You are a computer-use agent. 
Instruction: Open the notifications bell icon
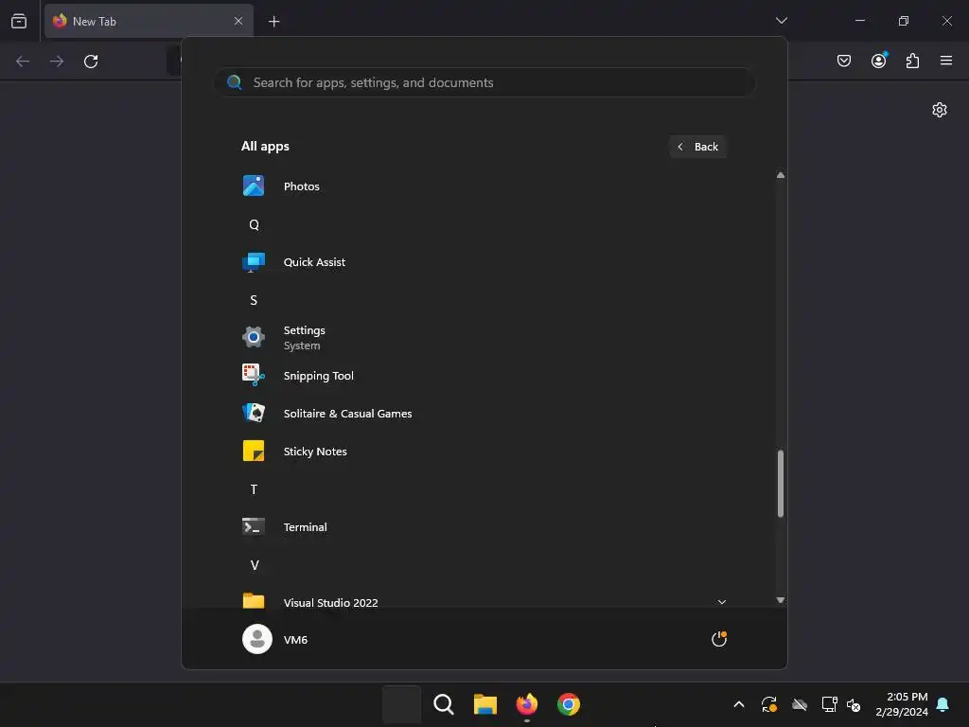coord(943,704)
